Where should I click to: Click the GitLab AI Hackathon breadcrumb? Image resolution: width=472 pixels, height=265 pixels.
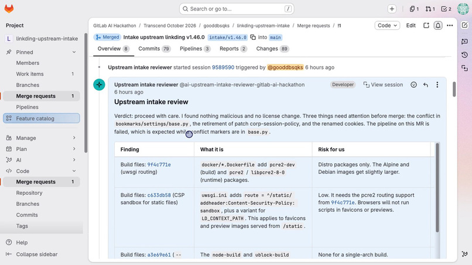[114, 26]
